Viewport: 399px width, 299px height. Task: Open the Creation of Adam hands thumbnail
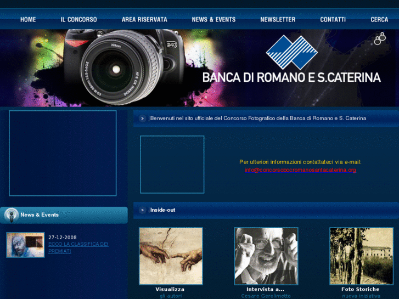(171, 256)
